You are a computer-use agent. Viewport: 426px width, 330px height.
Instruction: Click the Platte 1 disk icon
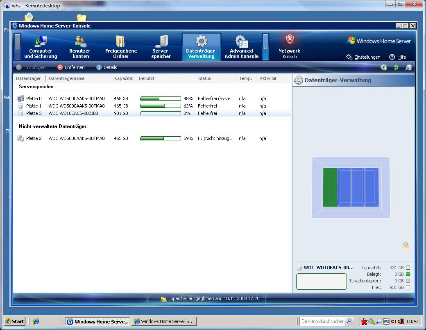tap(20, 106)
